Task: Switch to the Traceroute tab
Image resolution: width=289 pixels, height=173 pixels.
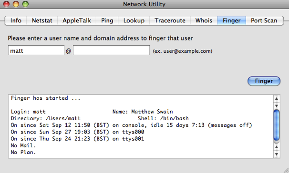Action: [x=170, y=20]
